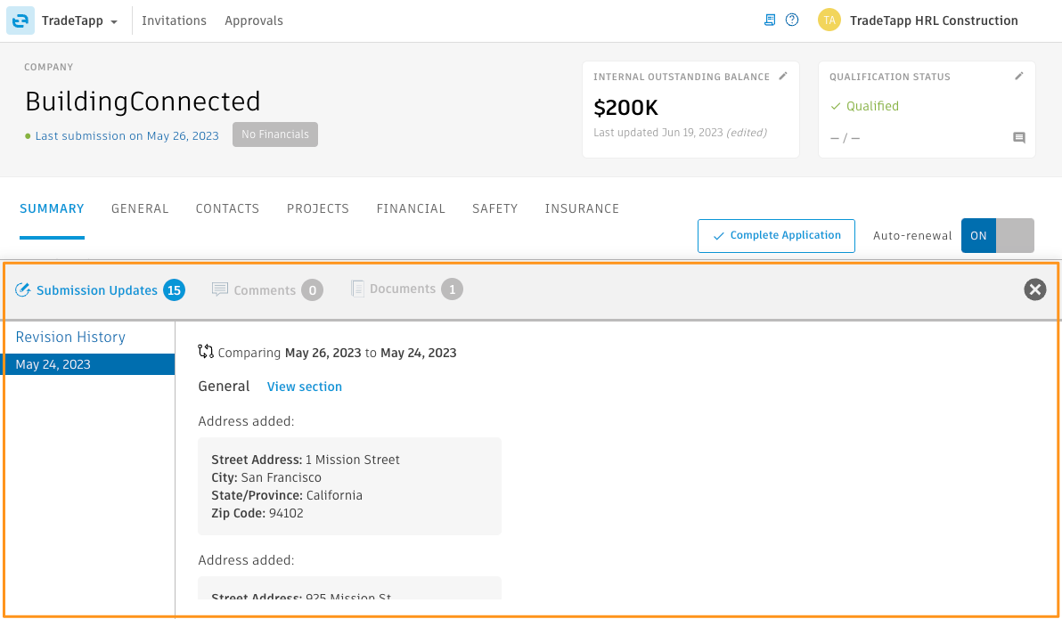Click the BuildingConnected company name
This screenshot has height=619, width=1062.
click(x=143, y=102)
